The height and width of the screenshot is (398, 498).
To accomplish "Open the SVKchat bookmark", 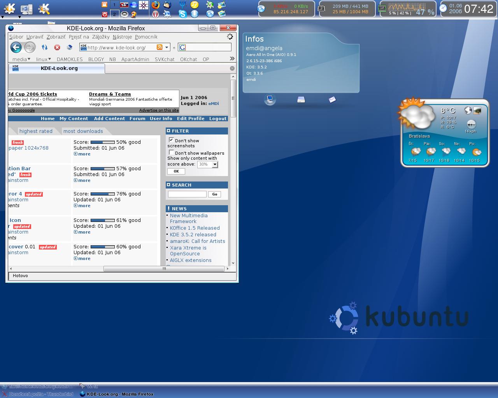I will (x=165, y=59).
